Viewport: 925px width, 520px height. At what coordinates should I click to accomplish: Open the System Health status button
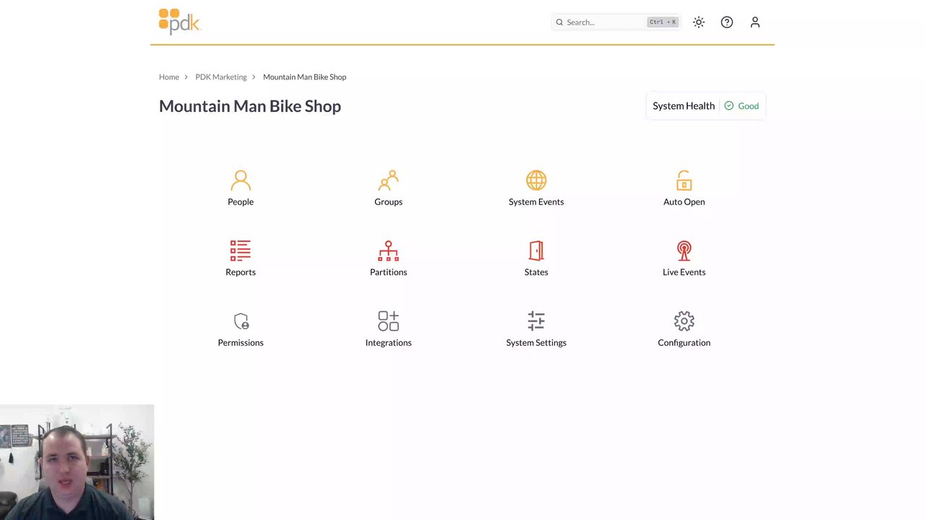[706, 105]
